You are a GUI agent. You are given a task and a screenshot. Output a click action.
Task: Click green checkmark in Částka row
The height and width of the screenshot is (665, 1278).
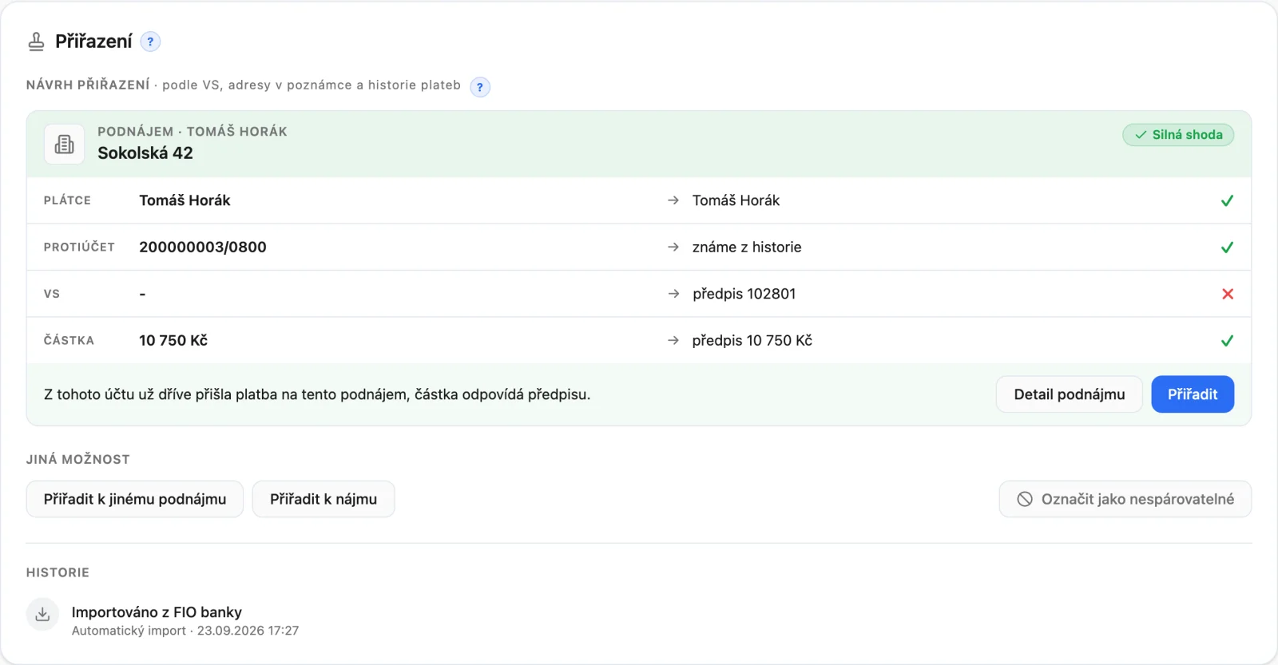pyautogui.click(x=1227, y=340)
